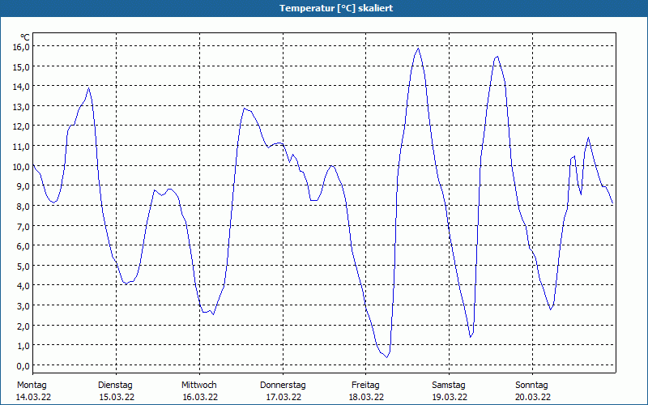Click the Monday afternoon peak near 14 degrees
Screen dimensions: 648x405
(88, 88)
